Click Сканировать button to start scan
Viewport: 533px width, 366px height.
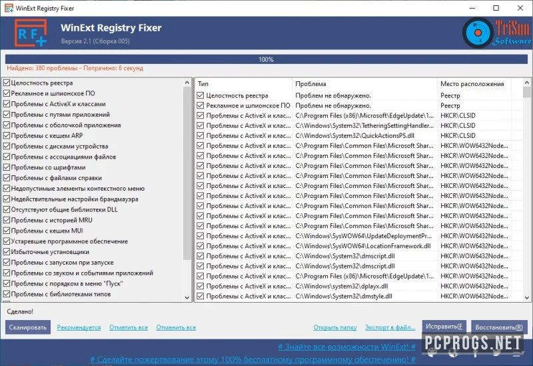[28, 327]
